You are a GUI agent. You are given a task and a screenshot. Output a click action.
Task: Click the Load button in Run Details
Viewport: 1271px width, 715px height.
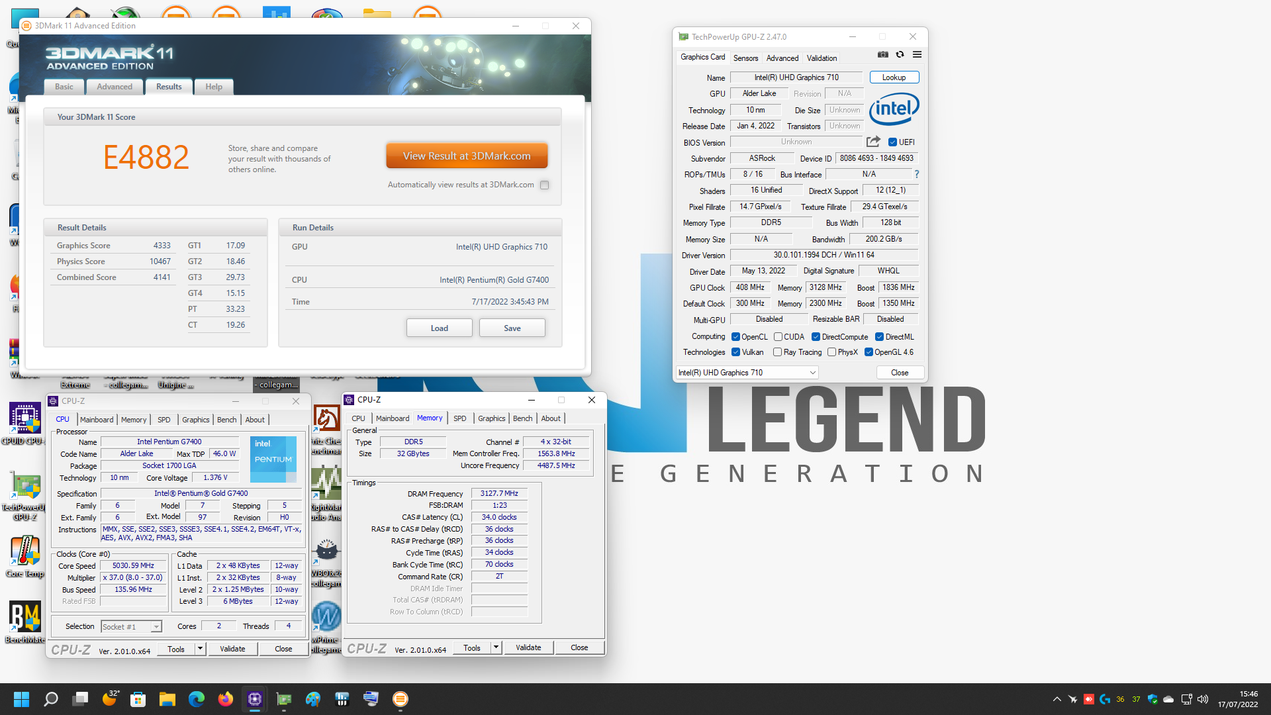[x=439, y=328]
